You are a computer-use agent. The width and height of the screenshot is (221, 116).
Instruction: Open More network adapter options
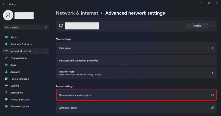136,95
